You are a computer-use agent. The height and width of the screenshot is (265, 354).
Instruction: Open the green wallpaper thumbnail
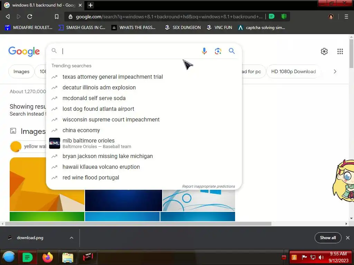[47, 217]
